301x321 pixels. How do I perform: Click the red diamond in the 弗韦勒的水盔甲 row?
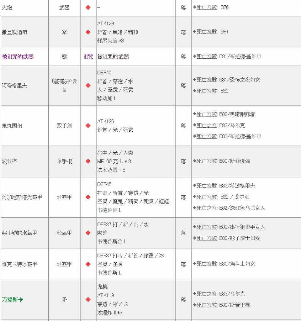coord(88,233)
